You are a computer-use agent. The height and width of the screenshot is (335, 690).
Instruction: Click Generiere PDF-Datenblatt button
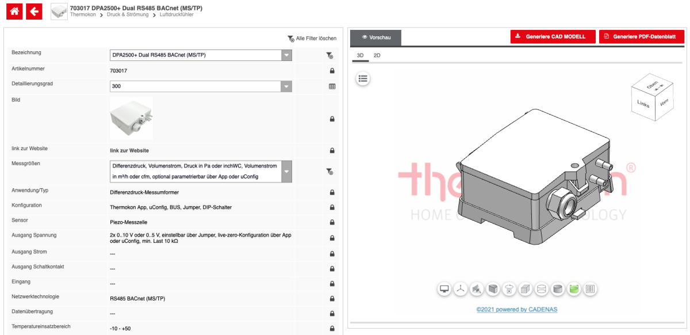[x=642, y=36]
